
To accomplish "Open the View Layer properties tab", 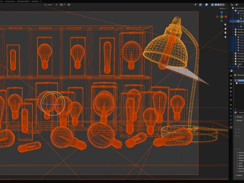I will point(231,88).
